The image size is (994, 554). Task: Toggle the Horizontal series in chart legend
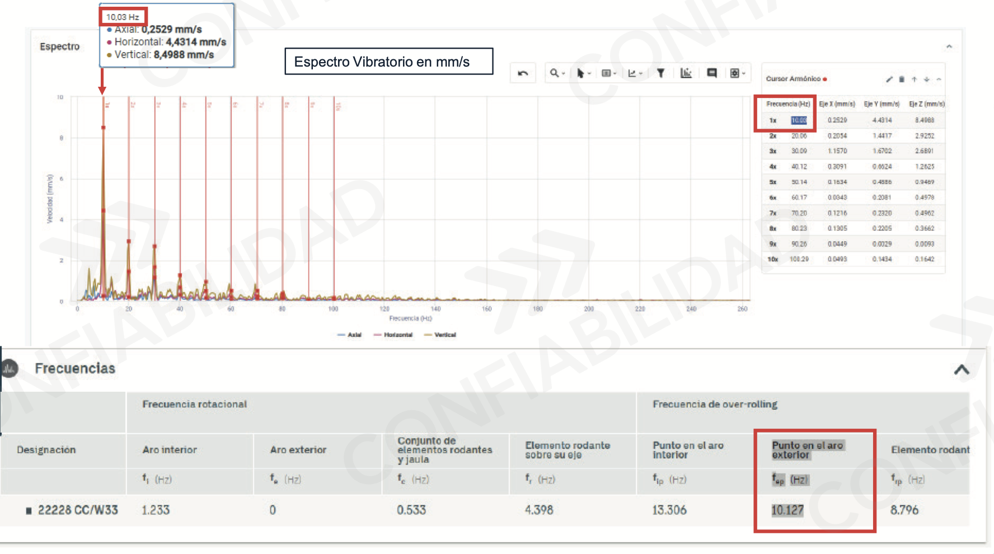coord(393,335)
